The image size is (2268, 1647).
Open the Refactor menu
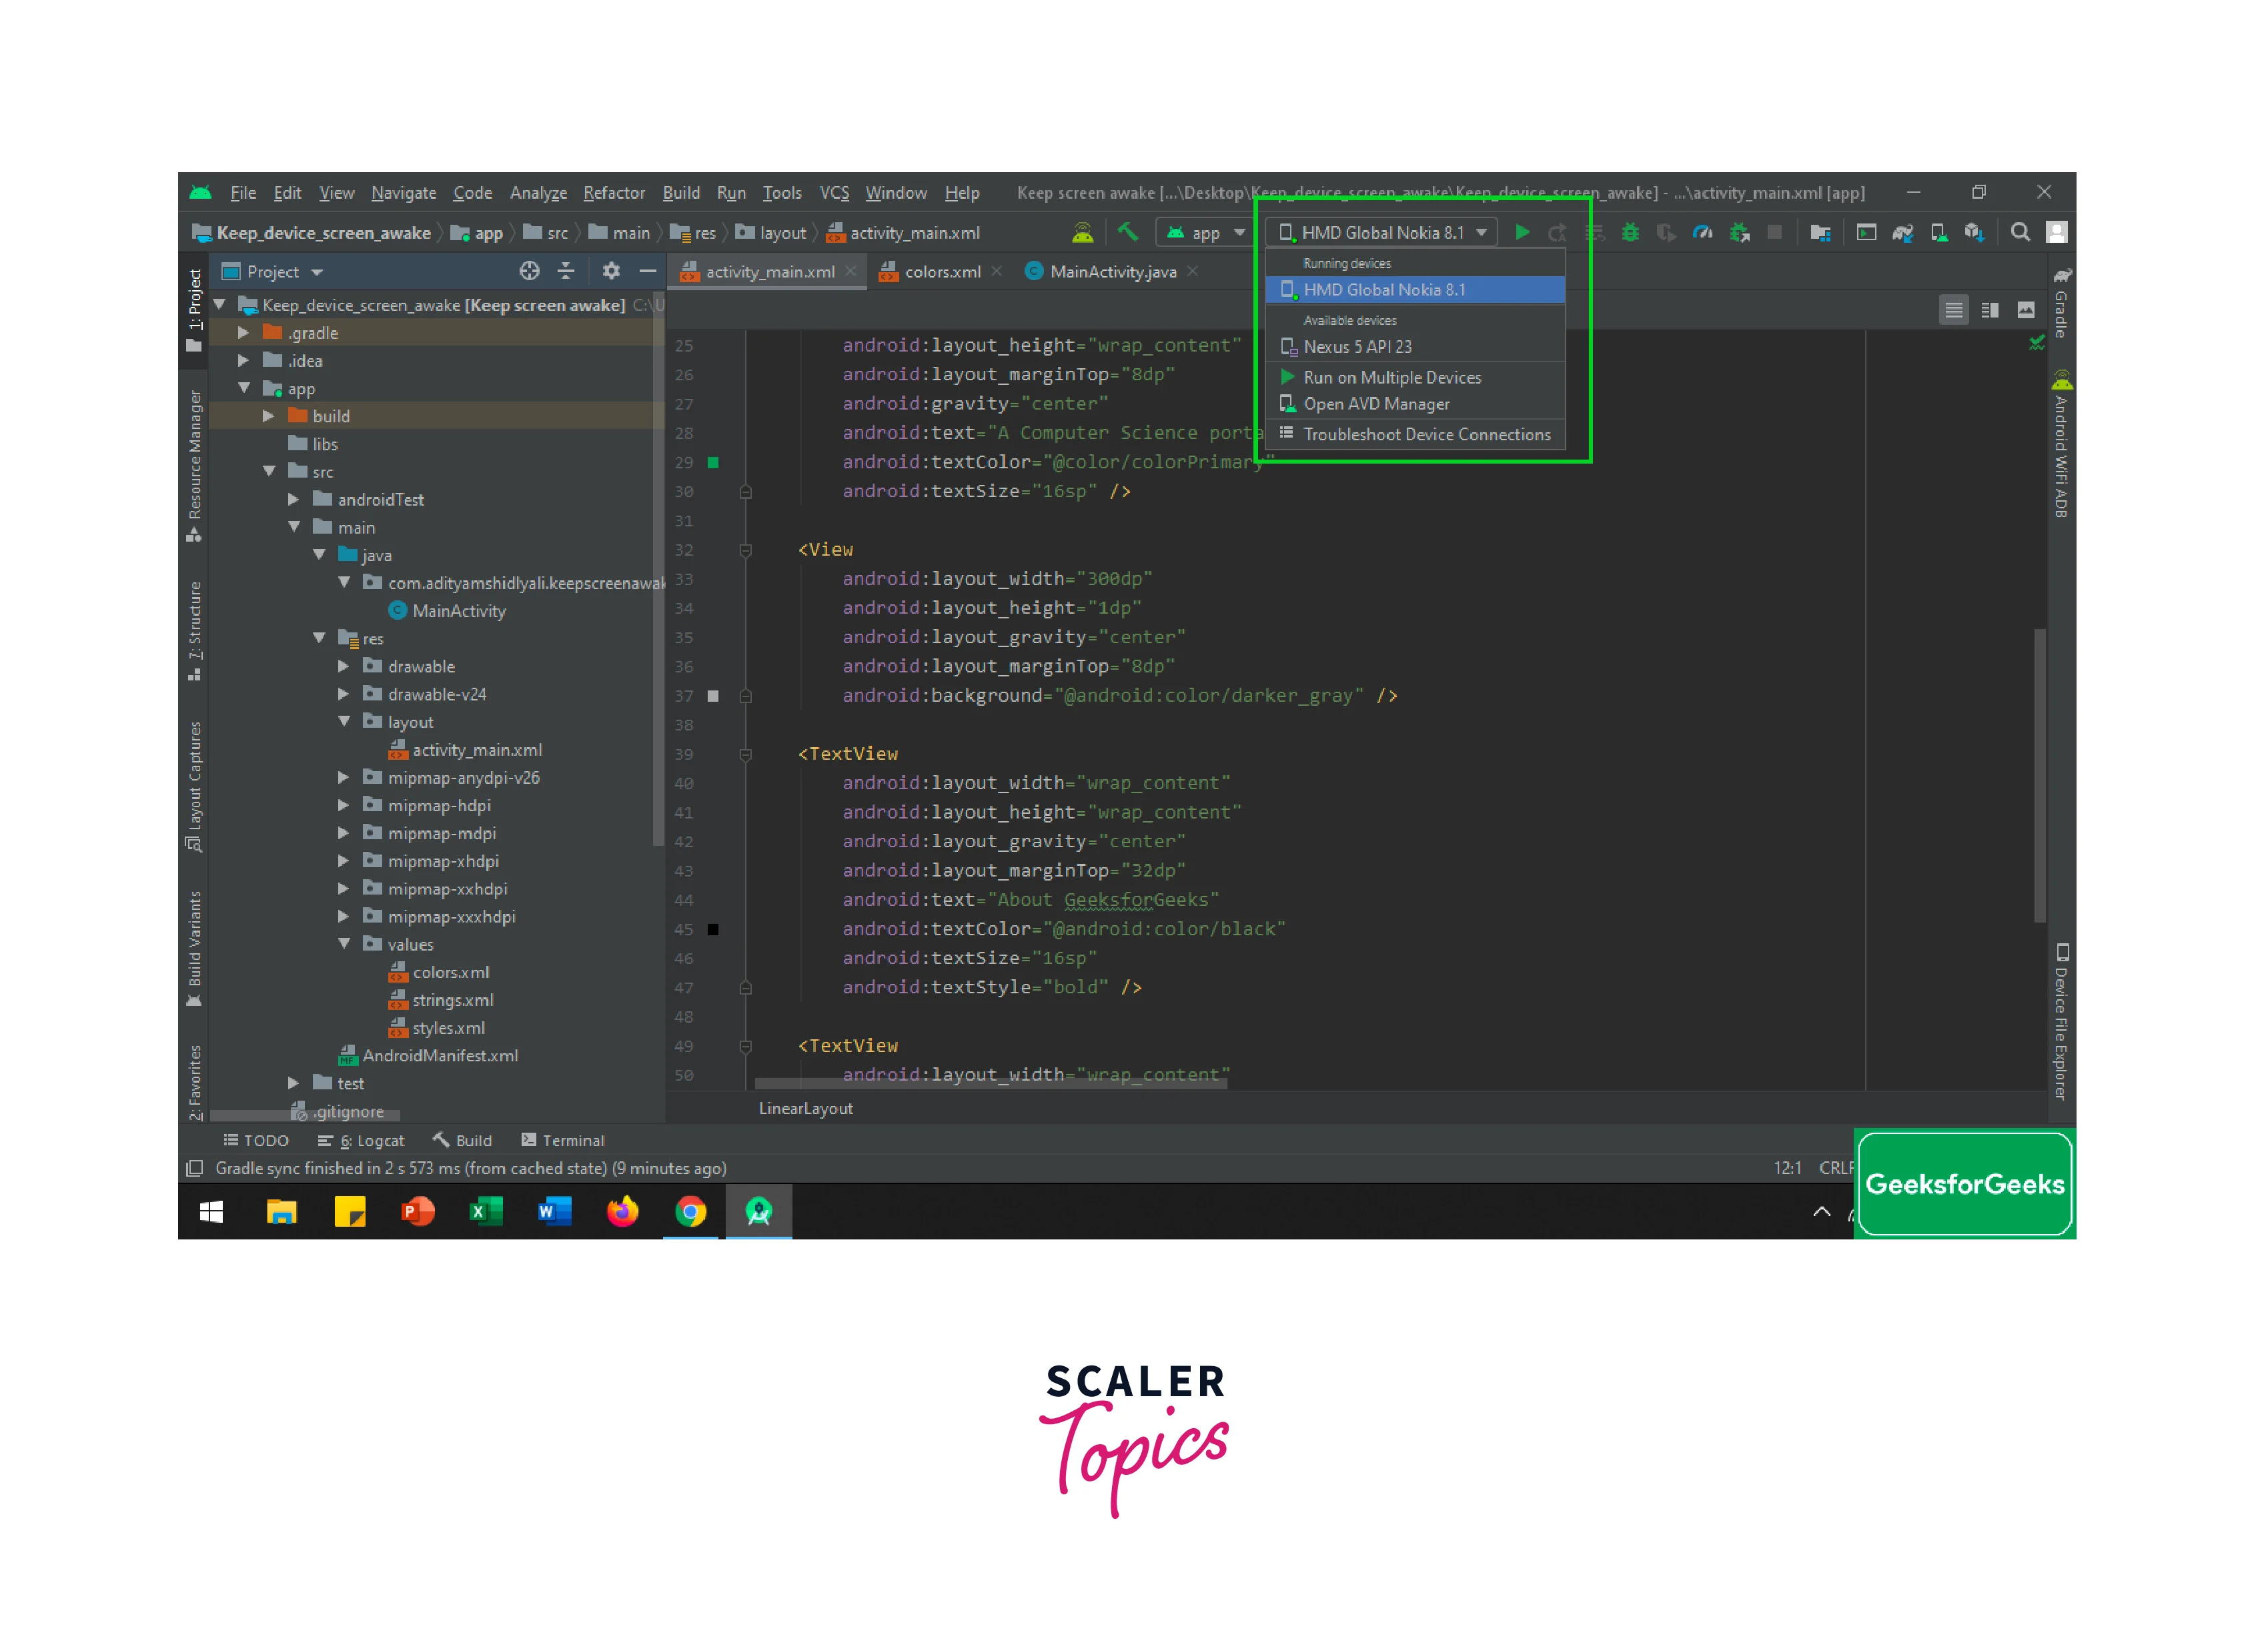coord(613,193)
